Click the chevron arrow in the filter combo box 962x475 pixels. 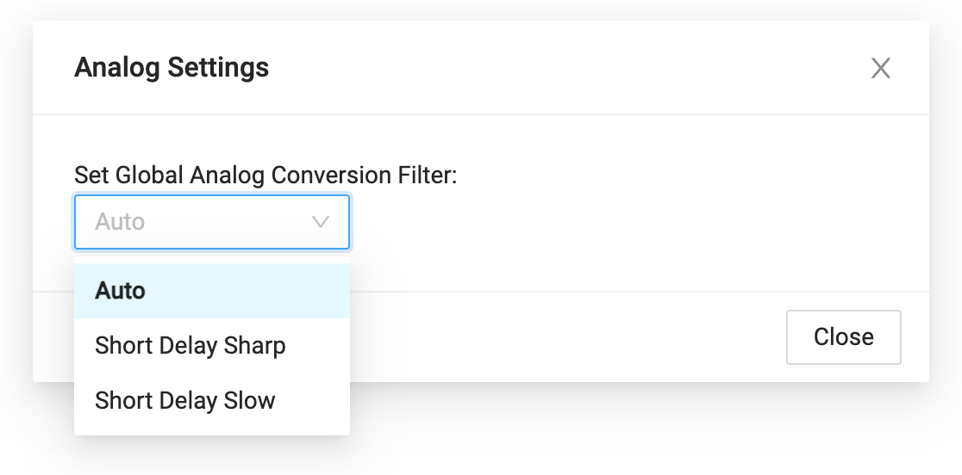(x=321, y=222)
